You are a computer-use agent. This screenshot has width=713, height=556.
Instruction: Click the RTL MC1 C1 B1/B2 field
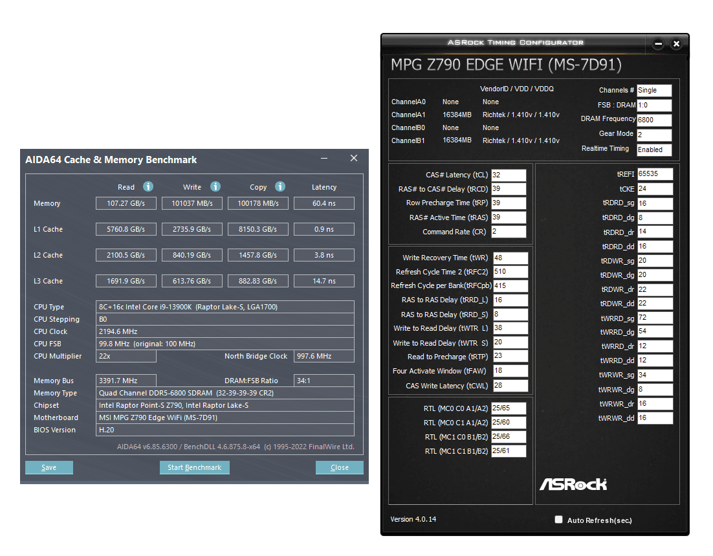(509, 451)
